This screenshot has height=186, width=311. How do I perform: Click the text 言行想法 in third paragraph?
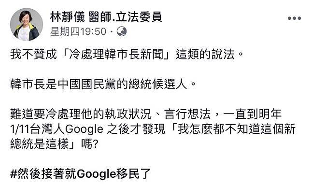point(187,114)
